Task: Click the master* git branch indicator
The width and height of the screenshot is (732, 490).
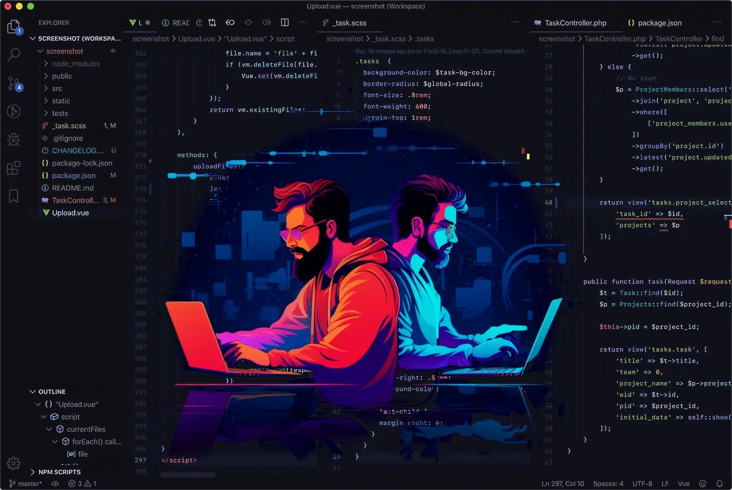Action: tap(25, 484)
